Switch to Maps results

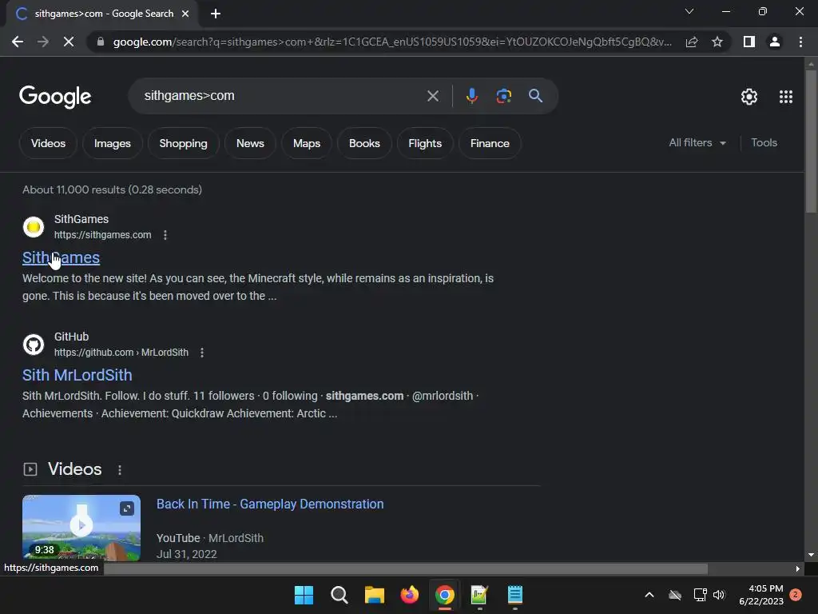pyautogui.click(x=306, y=143)
